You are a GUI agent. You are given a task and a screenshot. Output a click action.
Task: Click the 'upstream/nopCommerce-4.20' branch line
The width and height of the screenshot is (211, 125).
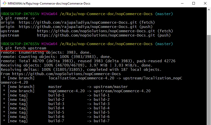point(77,91)
